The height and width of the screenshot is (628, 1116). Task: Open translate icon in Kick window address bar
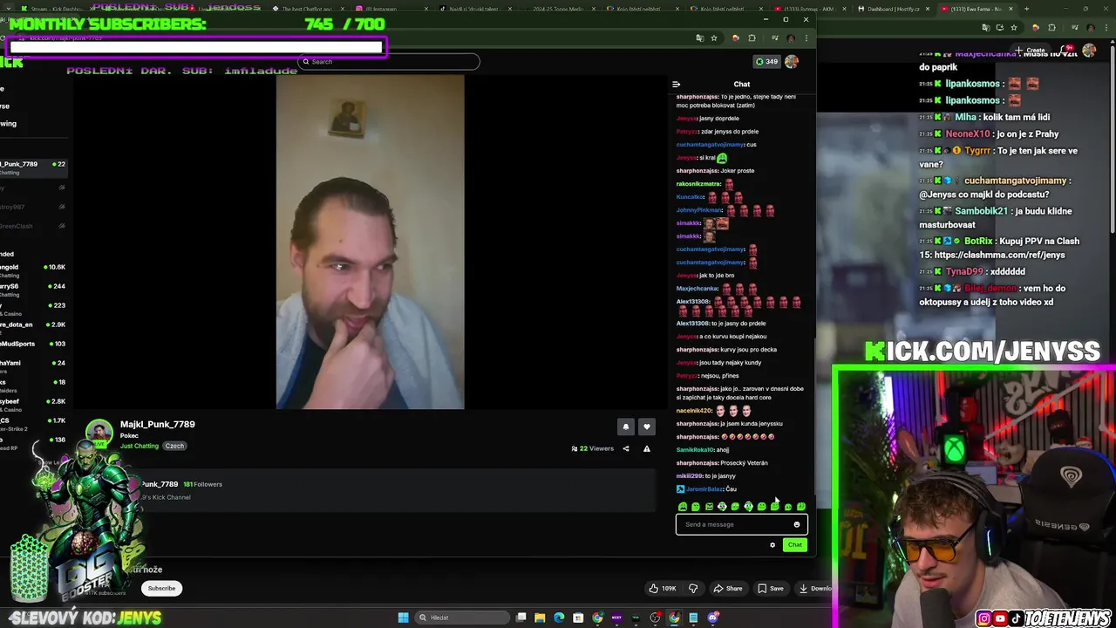699,38
